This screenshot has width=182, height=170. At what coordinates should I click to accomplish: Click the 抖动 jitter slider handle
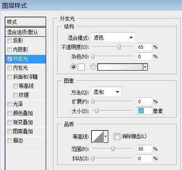coord(93,158)
